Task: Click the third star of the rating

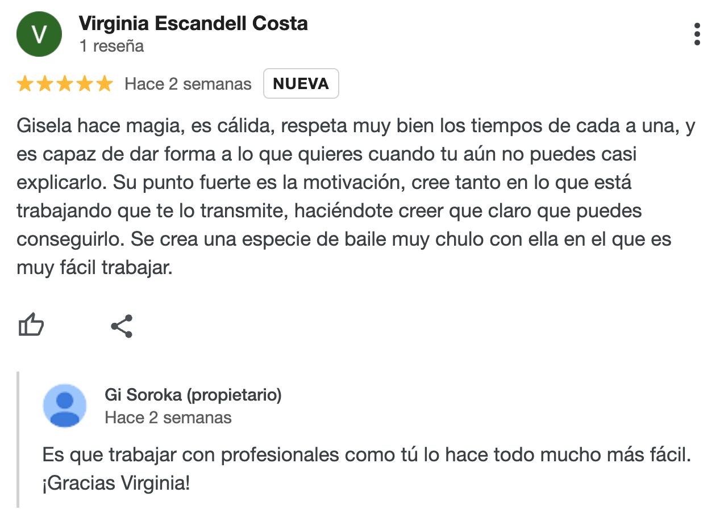Action: [65, 84]
